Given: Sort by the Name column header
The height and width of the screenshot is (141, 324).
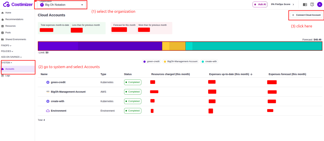Looking at the screenshot, I should pyautogui.click(x=44, y=74).
